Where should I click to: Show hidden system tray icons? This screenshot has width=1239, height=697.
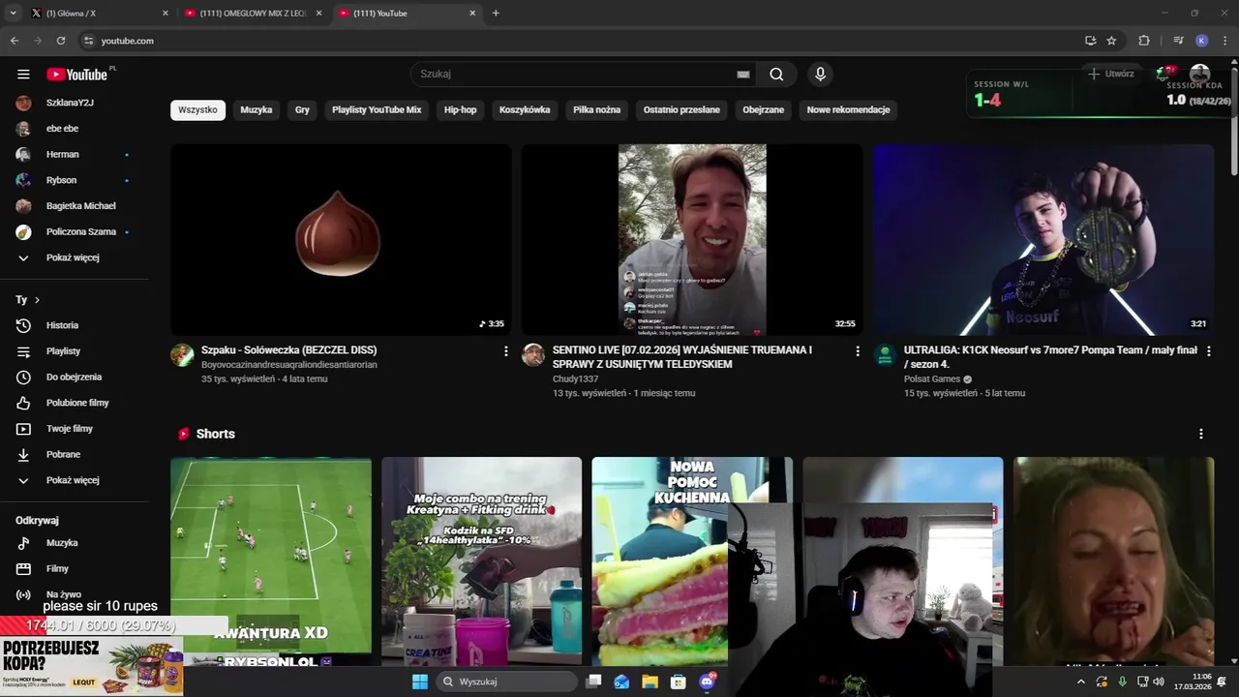(x=1081, y=682)
